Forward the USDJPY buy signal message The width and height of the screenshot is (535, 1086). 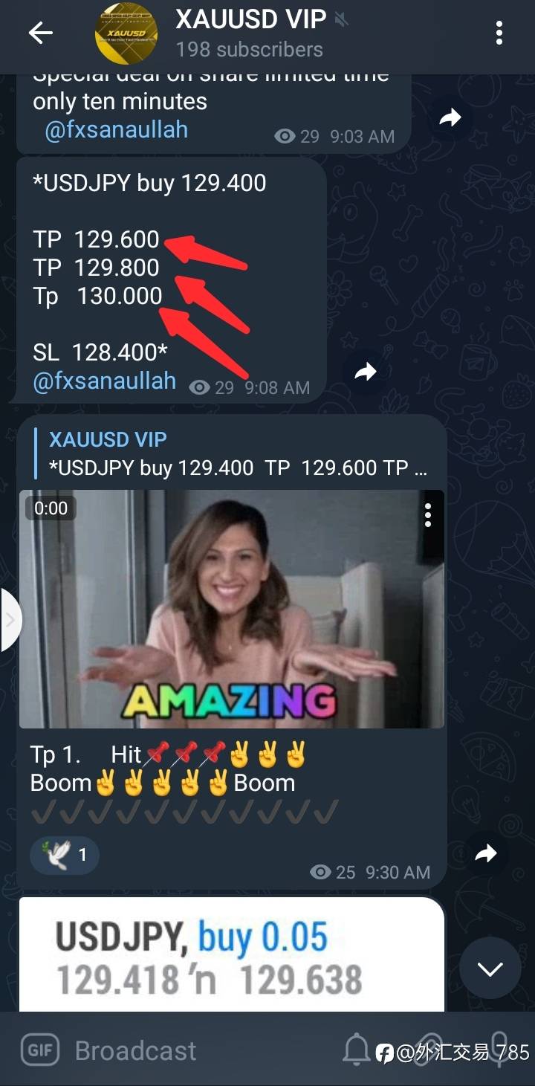click(x=366, y=372)
